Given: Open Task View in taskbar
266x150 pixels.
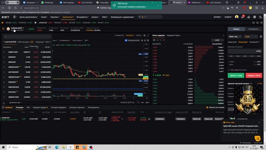Looking at the screenshot, I should click(50, 147).
